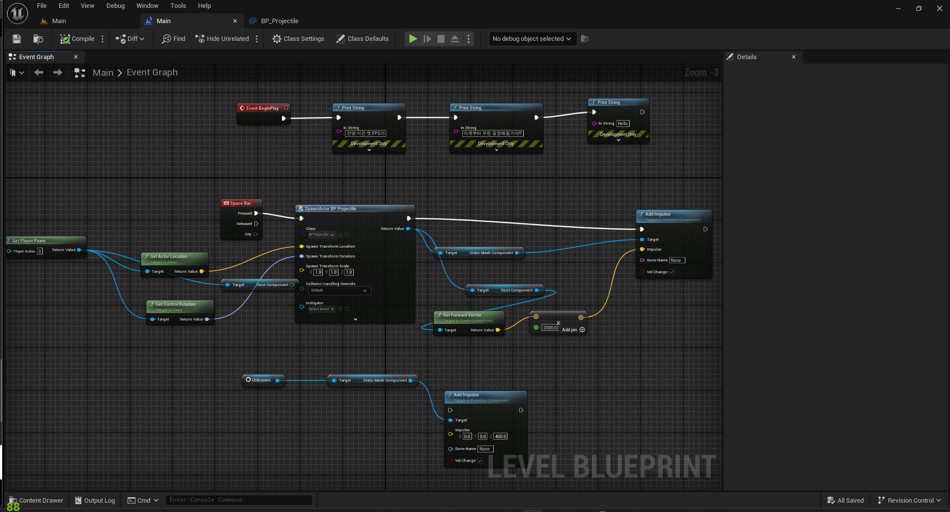Click the multiply node 2000.0 value field
This screenshot has width=950, height=512.
pos(550,328)
